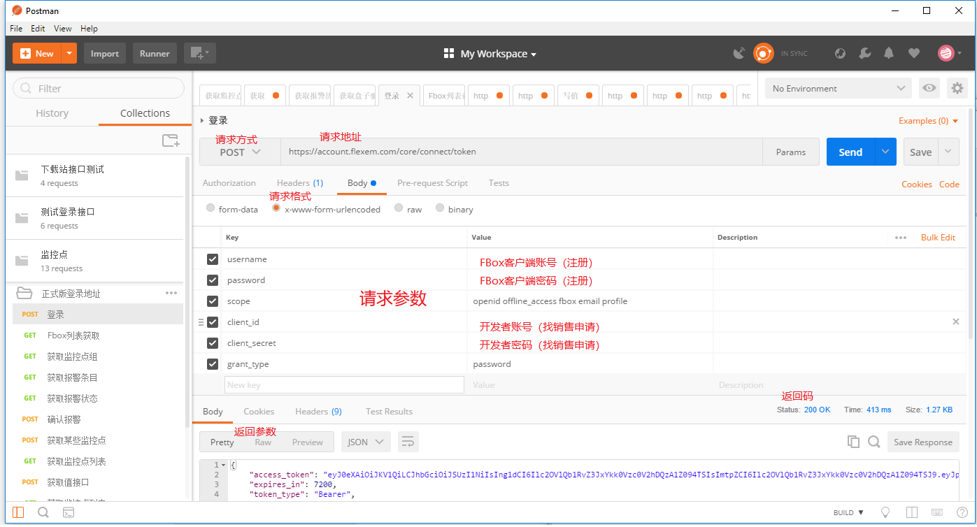Click the Bulk Edit link

click(x=938, y=238)
